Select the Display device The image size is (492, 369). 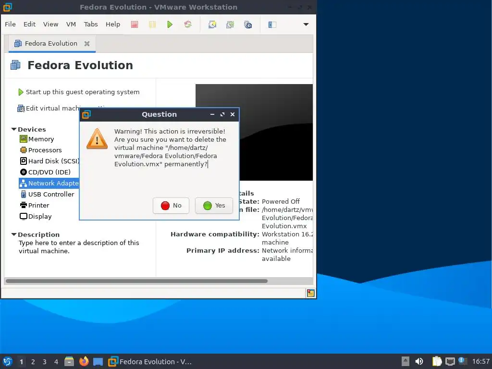tap(36, 216)
